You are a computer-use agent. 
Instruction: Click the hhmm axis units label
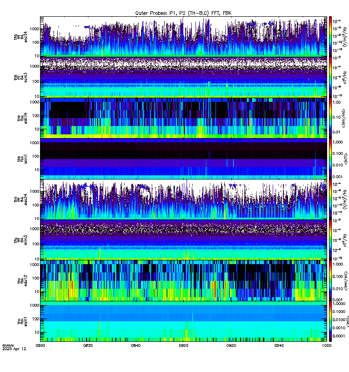click(x=8, y=345)
